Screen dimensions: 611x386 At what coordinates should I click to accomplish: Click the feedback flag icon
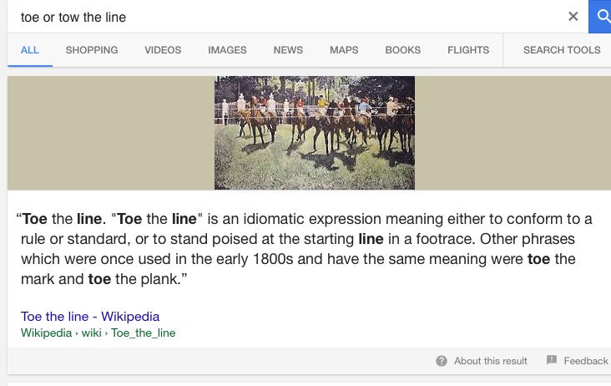tap(552, 360)
